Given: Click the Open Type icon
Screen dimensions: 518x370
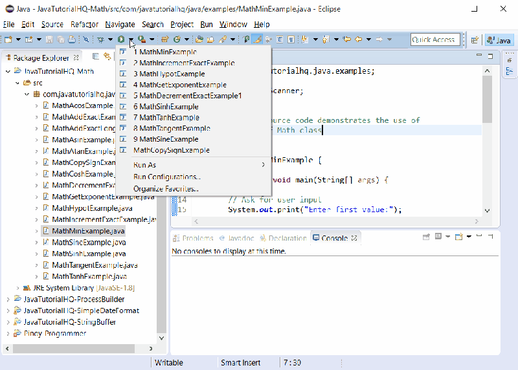Looking at the screenshot, I should coord(199,39).
